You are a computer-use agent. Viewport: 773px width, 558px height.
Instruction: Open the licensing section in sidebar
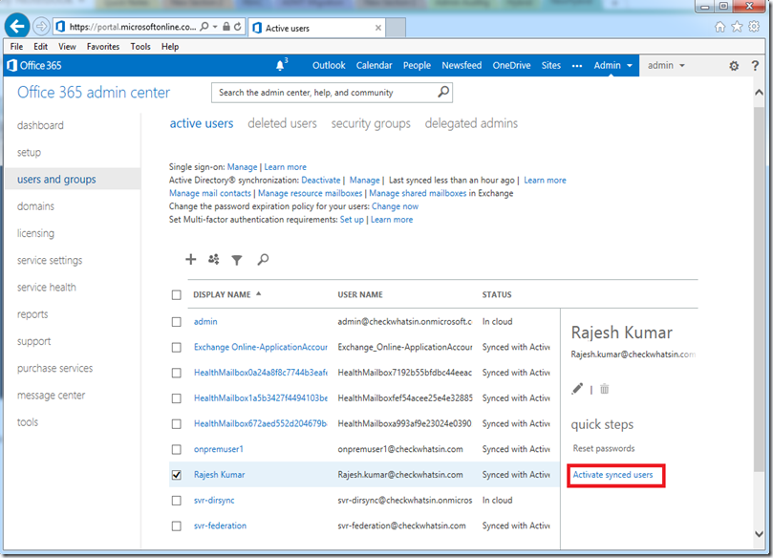[x=35, y=233]
